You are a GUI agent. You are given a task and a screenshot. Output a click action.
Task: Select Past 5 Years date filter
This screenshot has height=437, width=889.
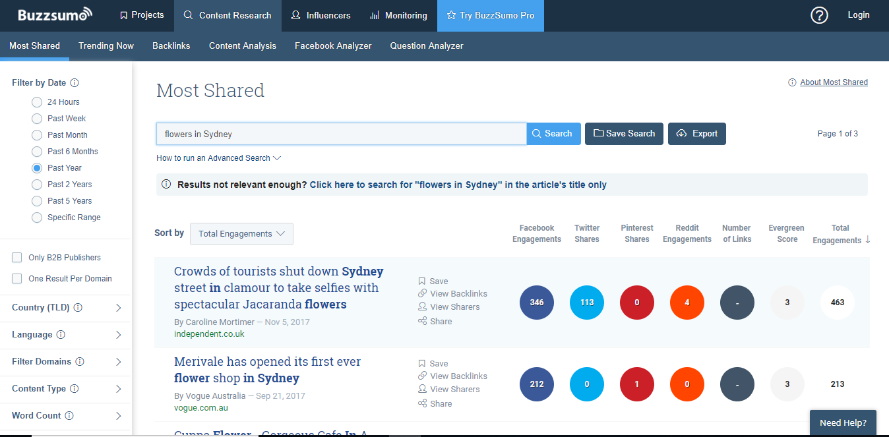coord(37,201)
